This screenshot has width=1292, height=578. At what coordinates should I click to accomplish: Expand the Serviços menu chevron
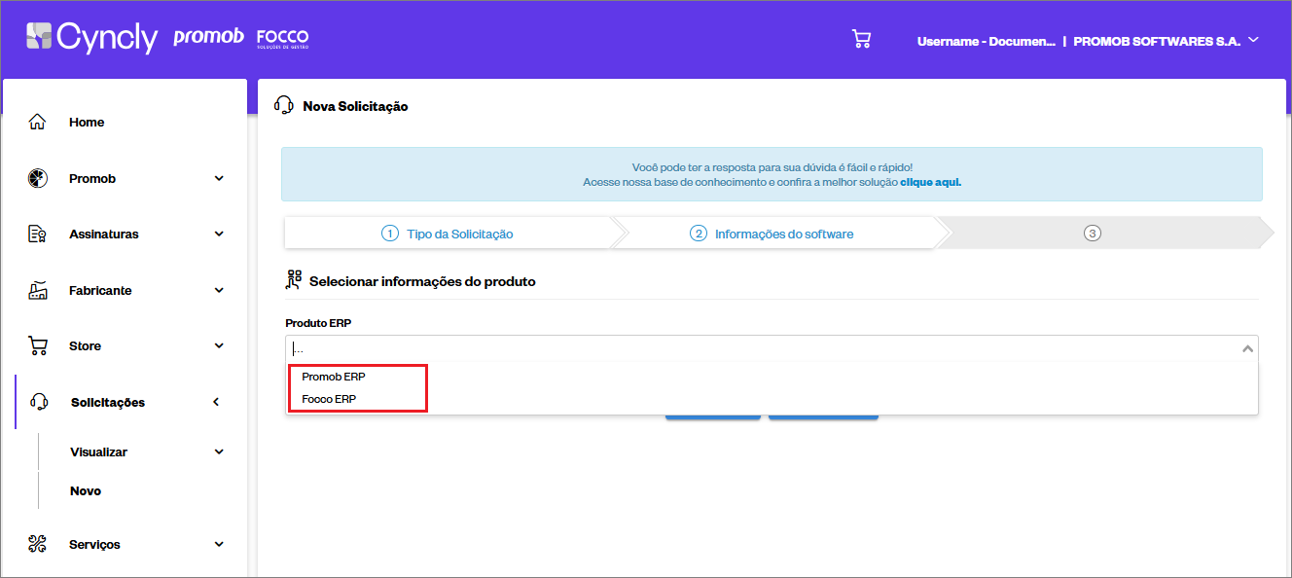(219, 544)
